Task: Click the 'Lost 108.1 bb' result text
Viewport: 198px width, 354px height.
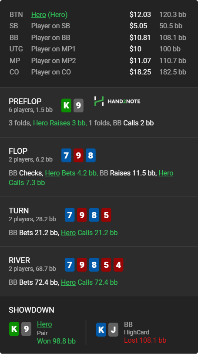Action: (x=145, y=340)
